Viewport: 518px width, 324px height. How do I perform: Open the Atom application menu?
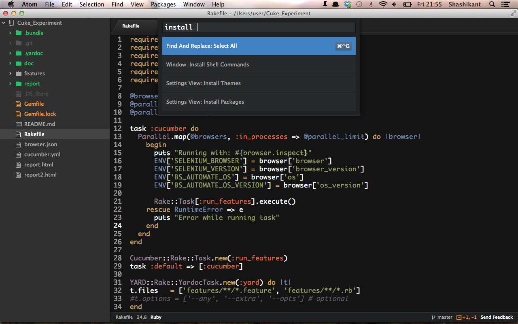pos(30,4)
